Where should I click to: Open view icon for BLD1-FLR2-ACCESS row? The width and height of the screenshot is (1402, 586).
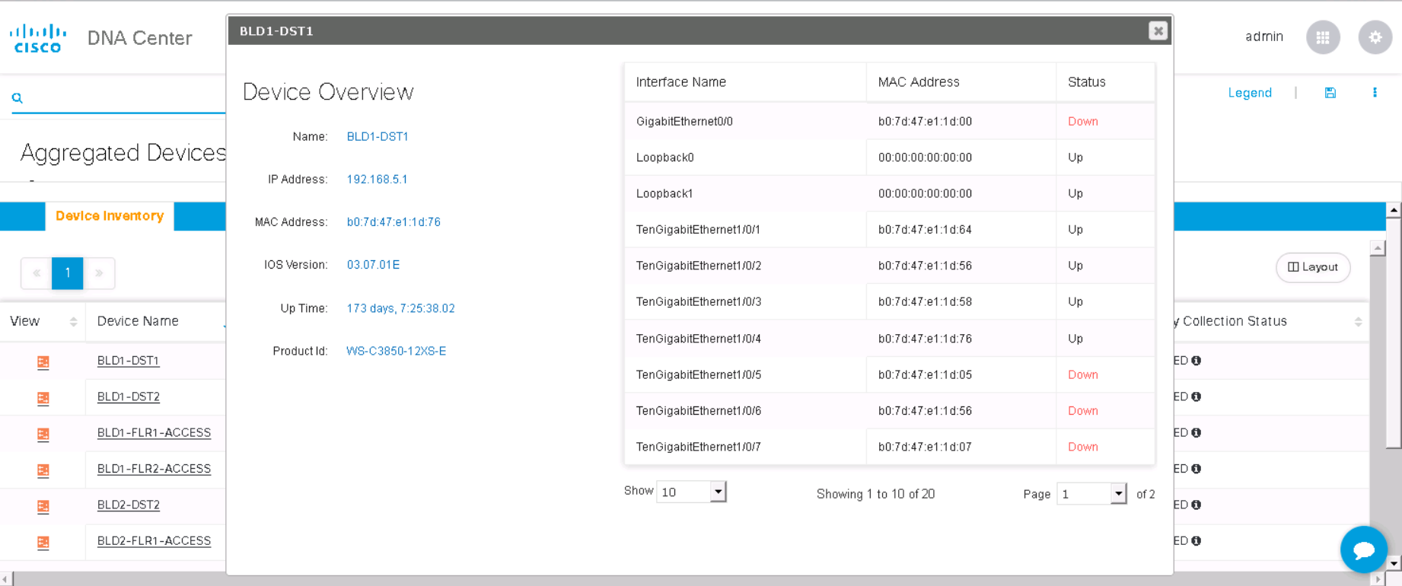(43, 470)
